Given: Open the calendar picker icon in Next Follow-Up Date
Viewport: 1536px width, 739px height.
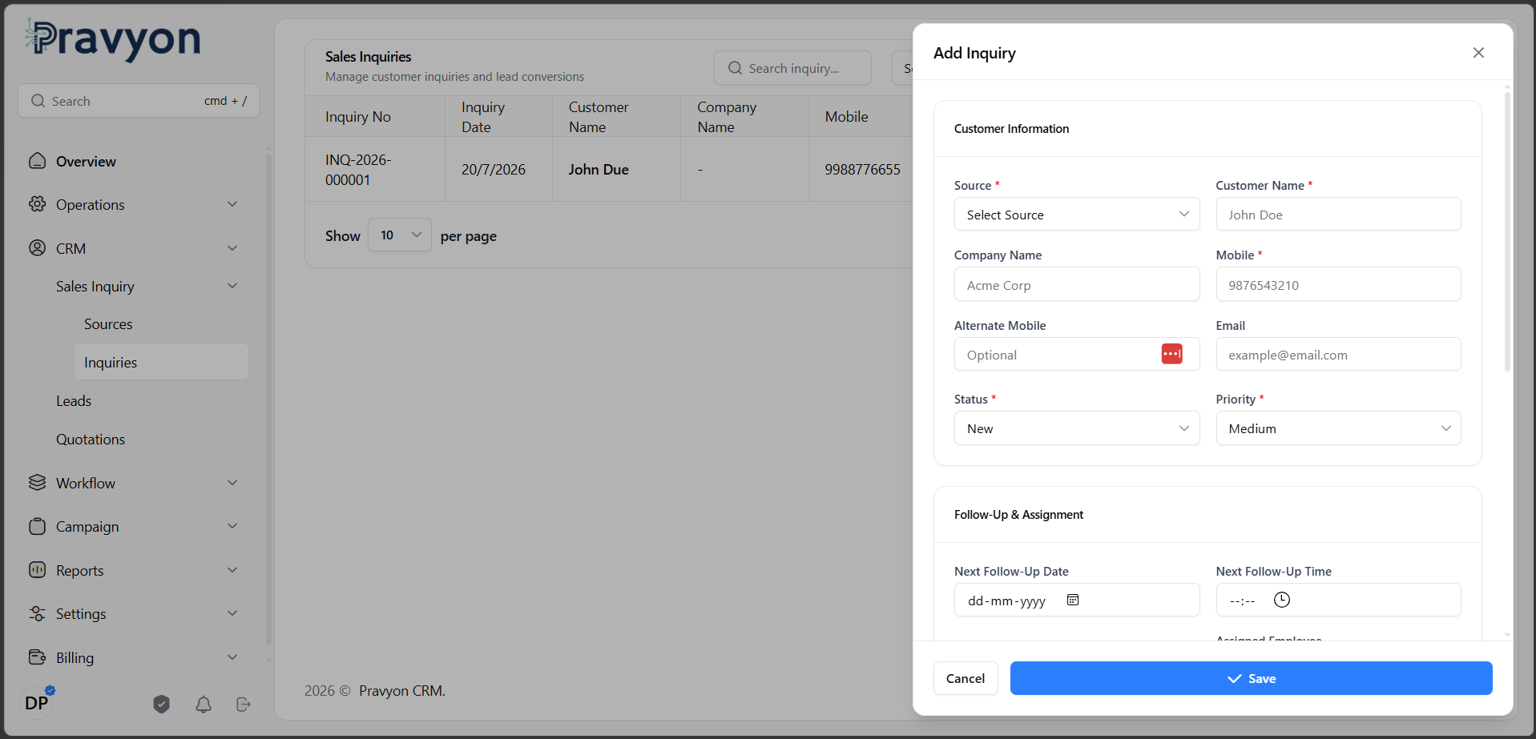Looking at the screenshot, I should click(x=1073, y=600).
